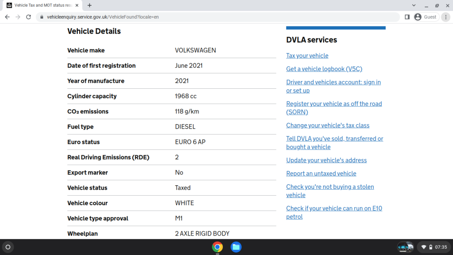Select the EURO 6 AP value
This screenshot has height=255, width=453.
(190, 142)
